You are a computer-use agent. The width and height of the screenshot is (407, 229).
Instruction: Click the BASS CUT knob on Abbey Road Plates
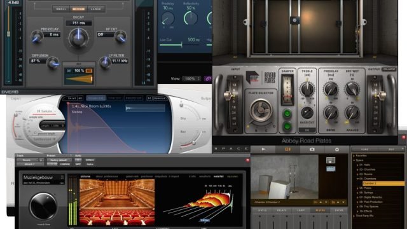pyautogui.click(x=307, y=113)
